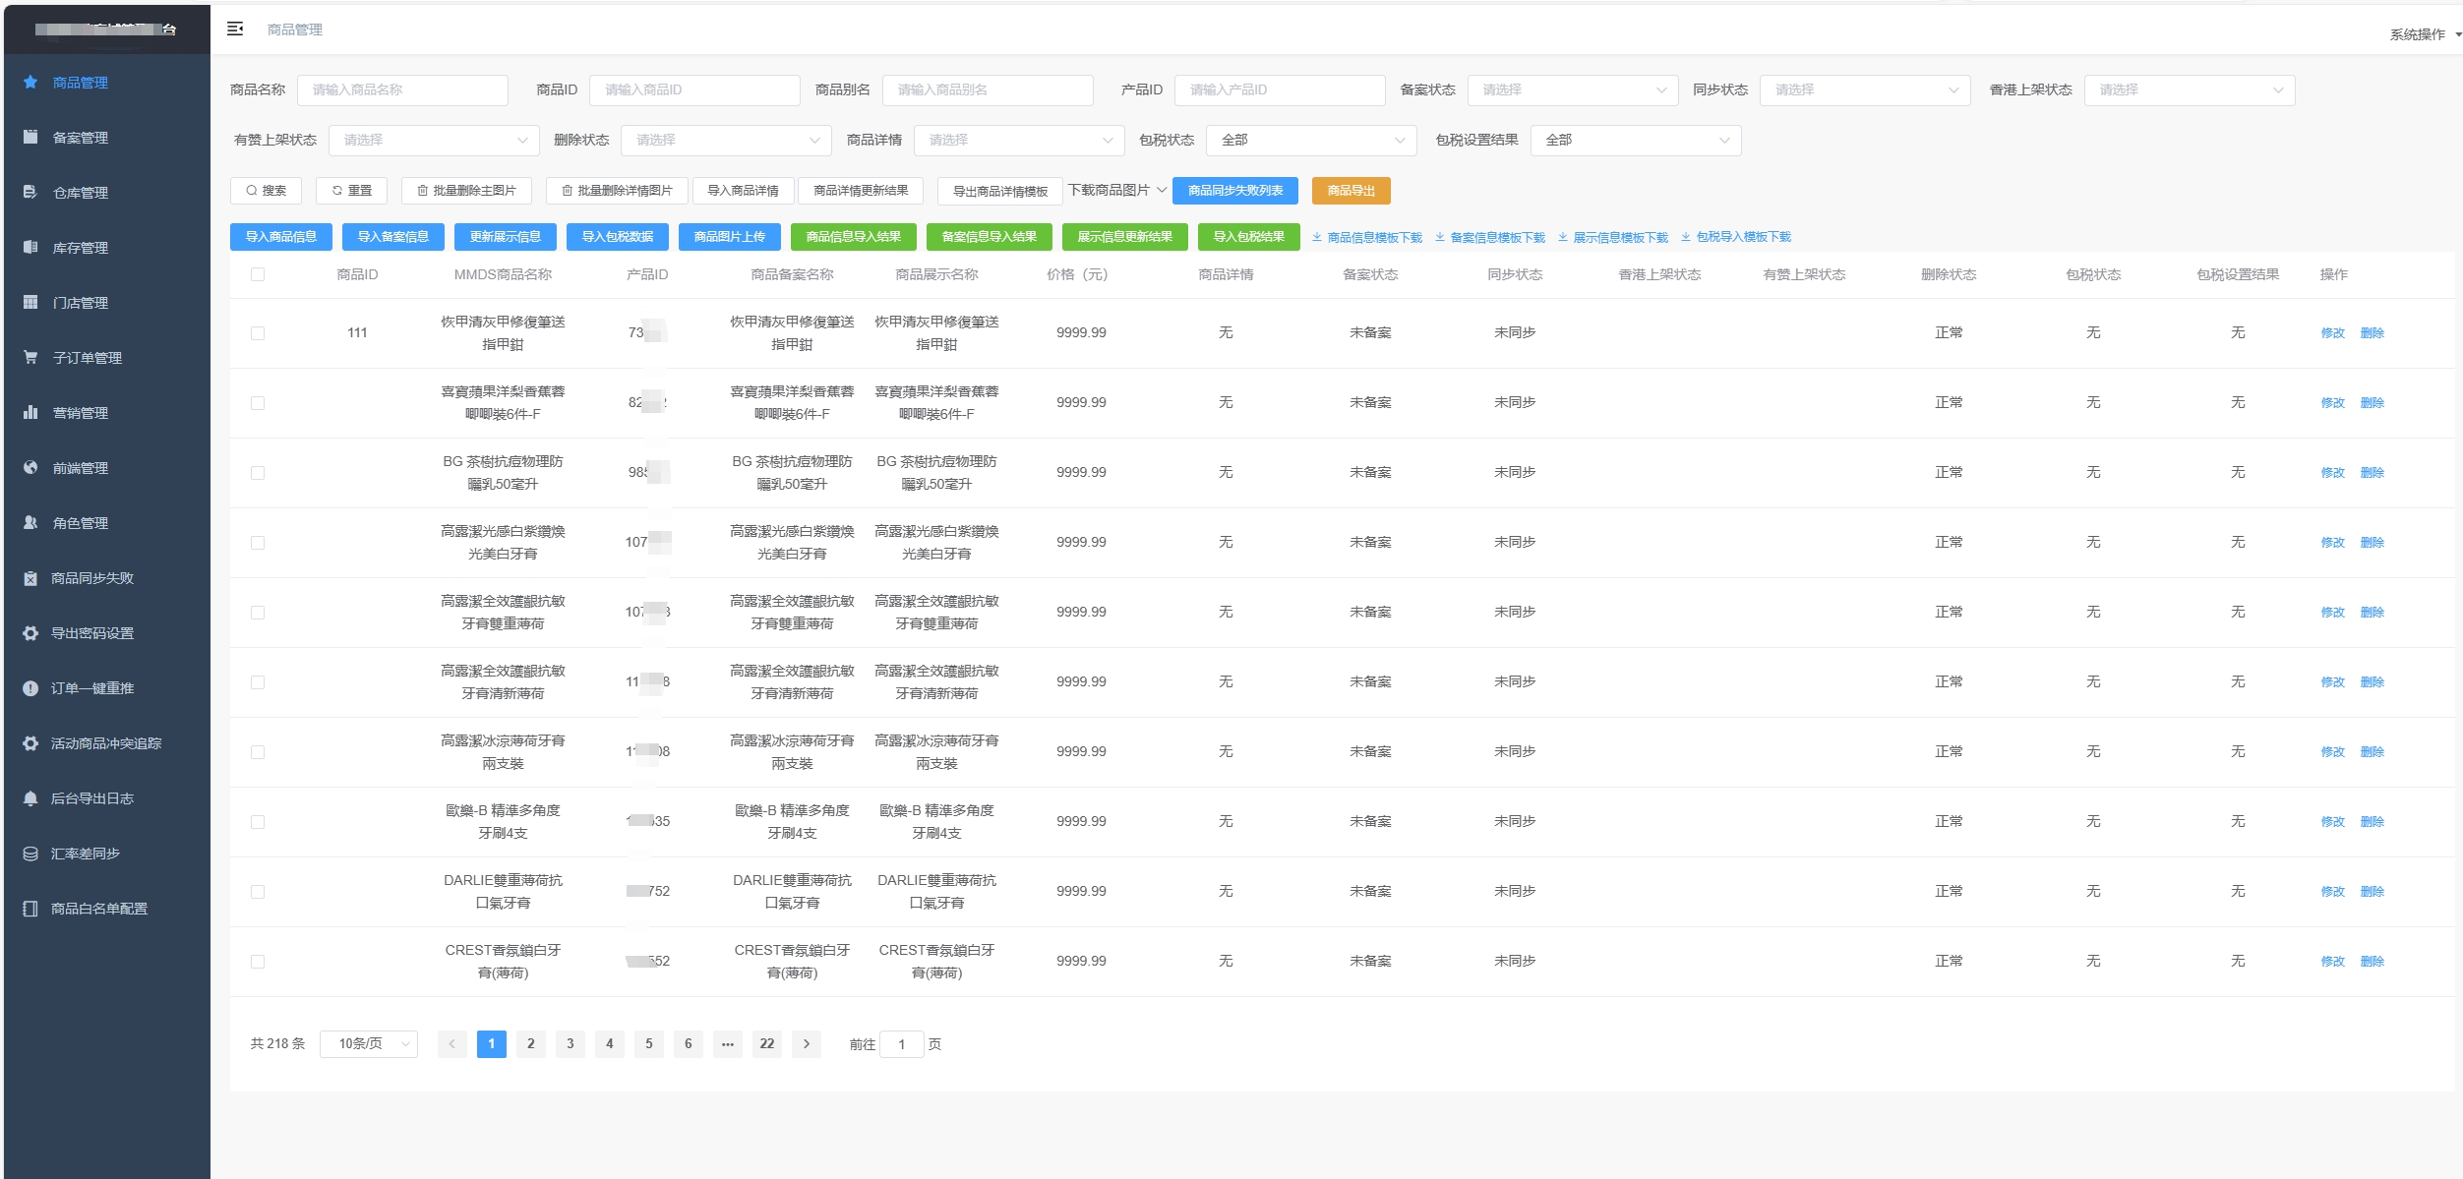Image resolution: width=2463 pixels, height=1179 pixels.
Task: Open the 10条/页 page size dropdown
Action: pyautogui.click(x=369, y=1044)
